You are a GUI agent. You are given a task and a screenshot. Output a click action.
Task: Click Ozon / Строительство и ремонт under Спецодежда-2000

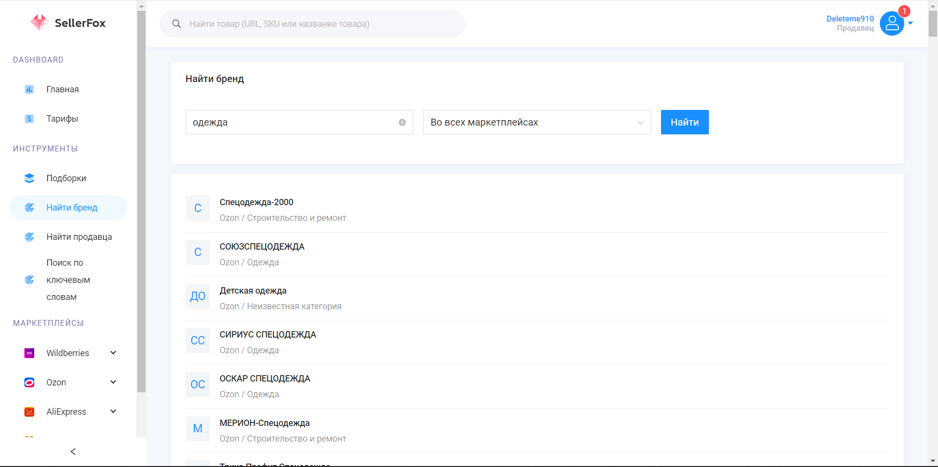point(283,218)
